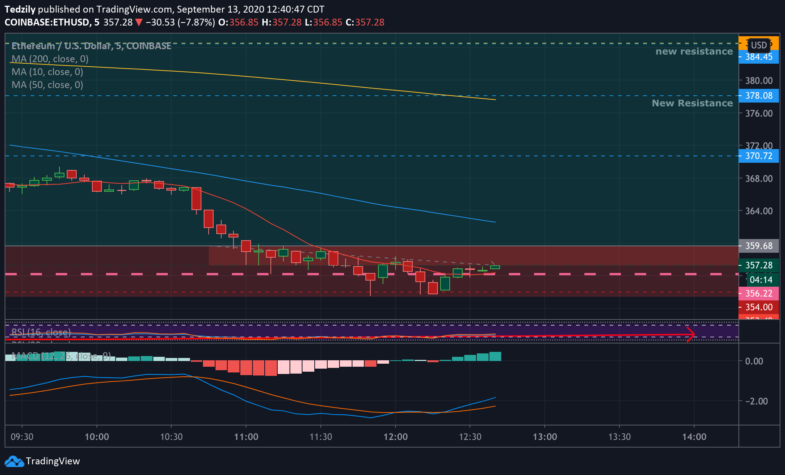The height and width of the screenshot is (475, 785).
Task: Click the 357.28 current price label
Action: pyautogui.click(x=759, y=265)
